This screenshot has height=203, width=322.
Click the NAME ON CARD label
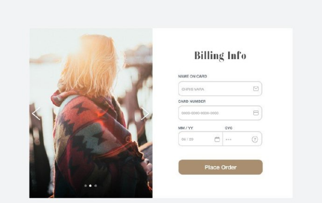point(192,77)
